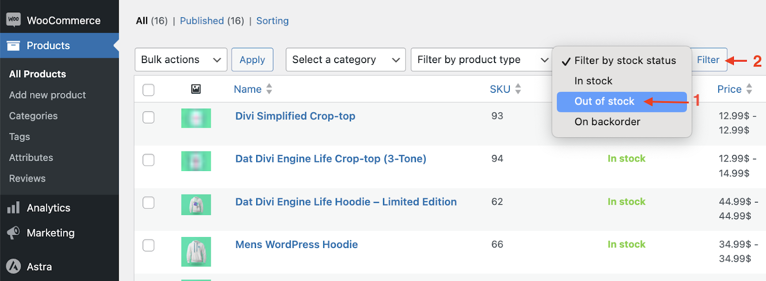The height and width of the screenshot is (281, 766).
Task: Click price 12.99$ – 14.99$
Action: [738, 166]
